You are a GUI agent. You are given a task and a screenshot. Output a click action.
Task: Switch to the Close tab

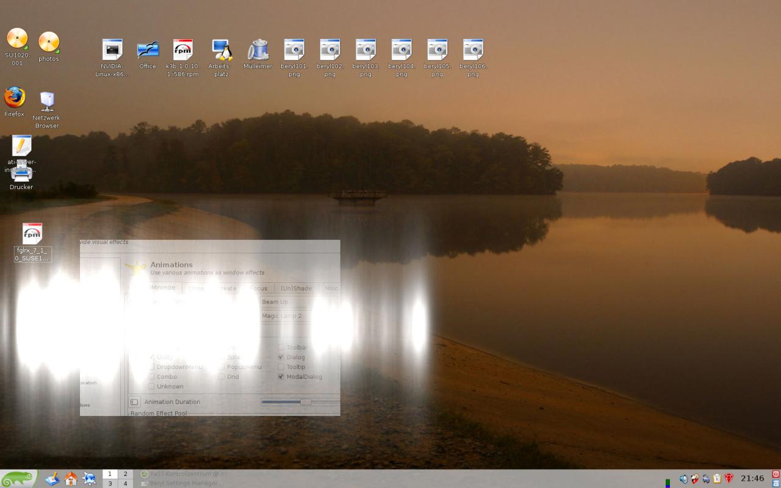pyautogui.click(x=196, y=289)
